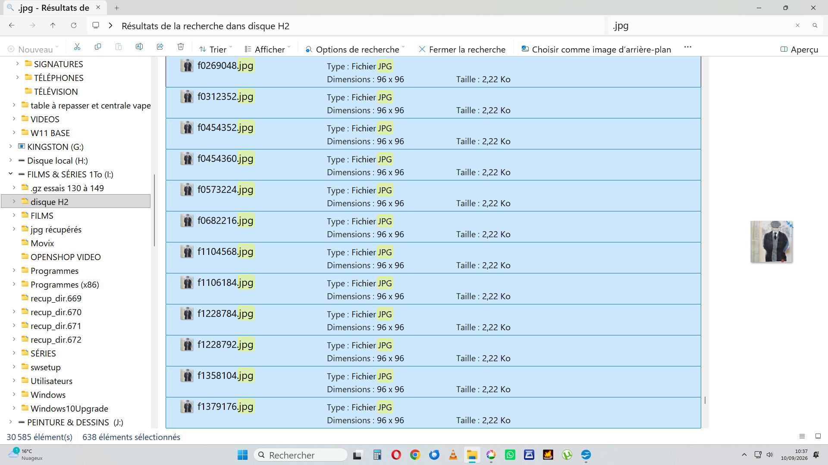Click the Copy icon in toolbar
828x465 pixels.
coord(98,47)
